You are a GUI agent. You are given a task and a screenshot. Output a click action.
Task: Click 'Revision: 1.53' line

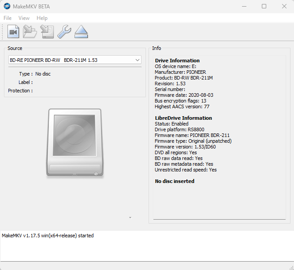coord(170,84)
